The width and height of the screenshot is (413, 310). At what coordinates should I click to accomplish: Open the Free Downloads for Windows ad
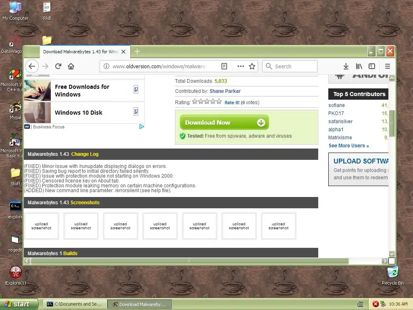(x=84, y=90)
